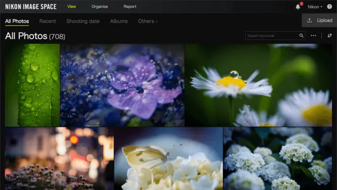This screenshot has height=190, width=337.
Task: Switch to the Albums tab
Action: click(x=119, y=21)
